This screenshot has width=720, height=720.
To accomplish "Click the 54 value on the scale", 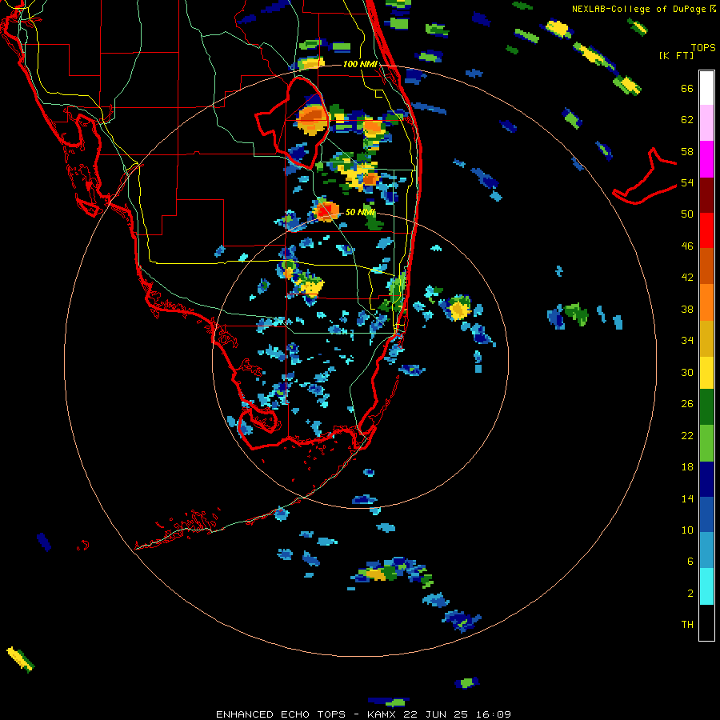I will (687, 182).
